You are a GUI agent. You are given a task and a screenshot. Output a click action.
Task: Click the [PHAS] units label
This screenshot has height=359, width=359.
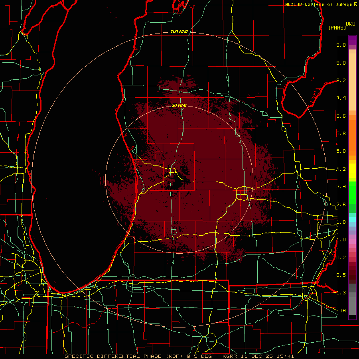point(337,28)
